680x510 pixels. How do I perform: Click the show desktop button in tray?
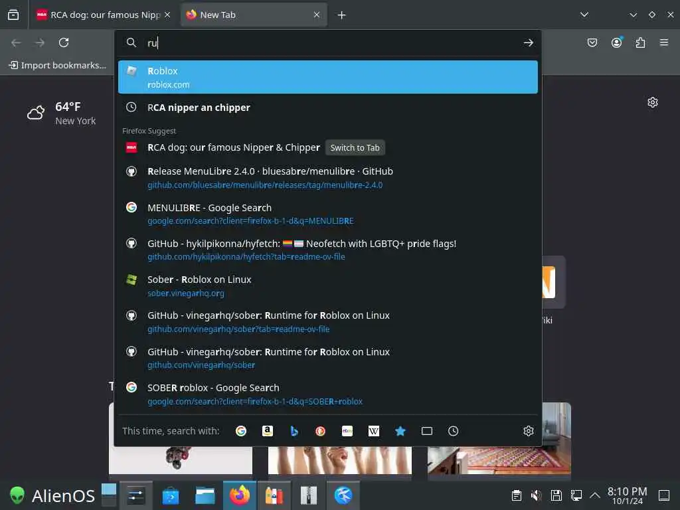[x=664, y=495]
